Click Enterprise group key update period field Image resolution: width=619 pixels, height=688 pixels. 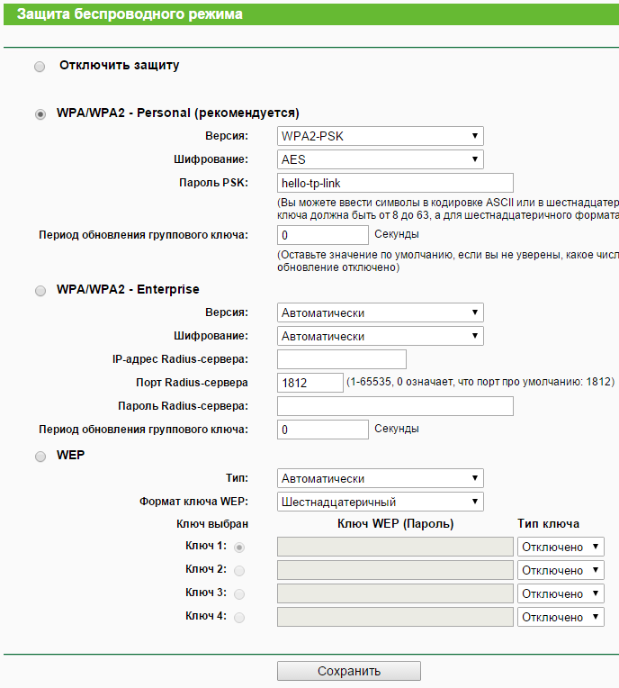tap(322, 430)
